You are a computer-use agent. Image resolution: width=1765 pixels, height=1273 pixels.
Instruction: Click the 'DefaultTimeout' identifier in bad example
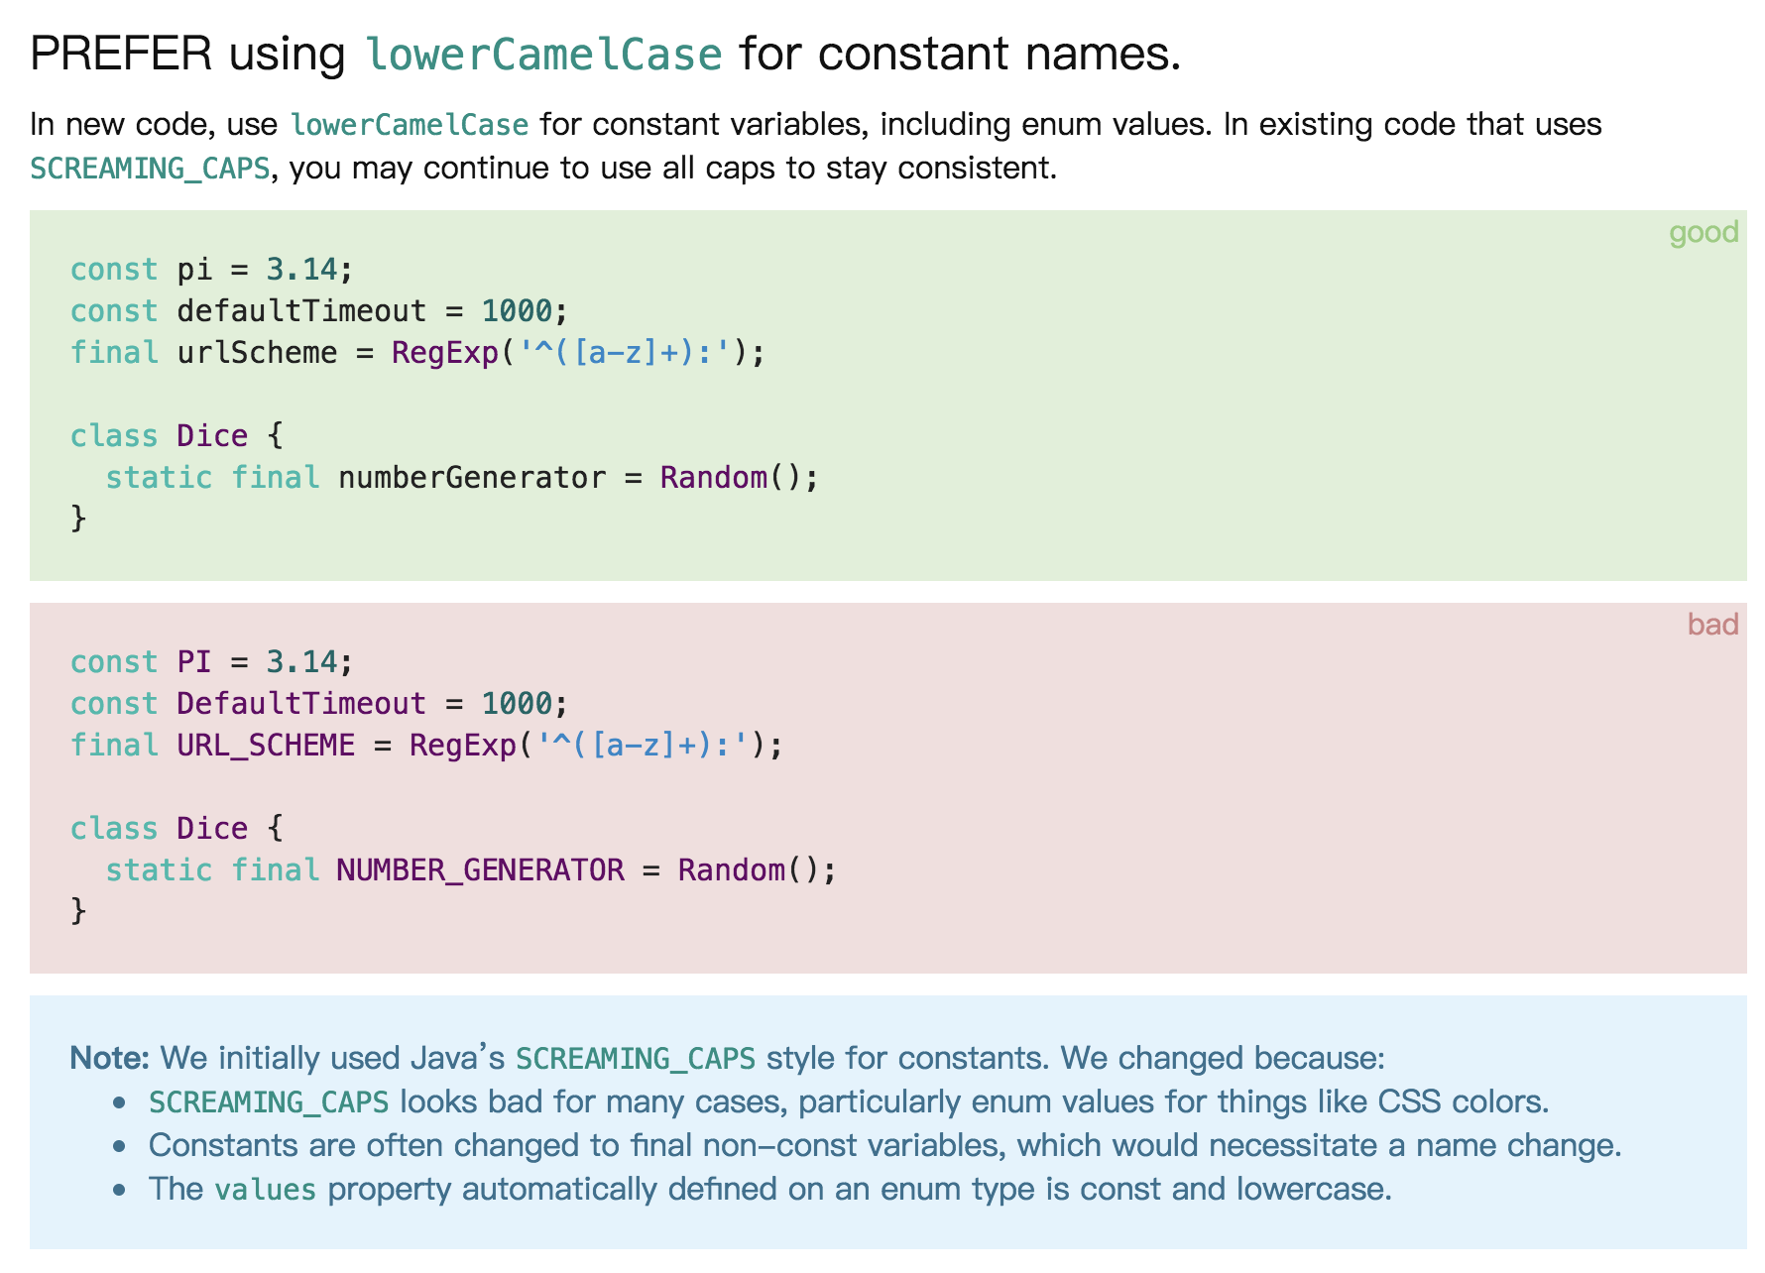pyautogui.click(x=301, y=704)
